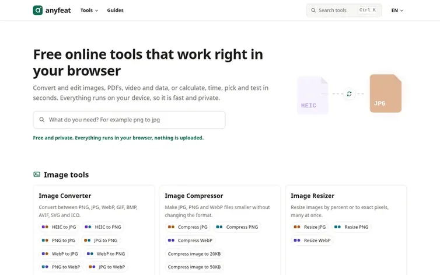Click the 'Image tools' section heading
This screenshot has width=440, height=275.
tap(66, 175)
